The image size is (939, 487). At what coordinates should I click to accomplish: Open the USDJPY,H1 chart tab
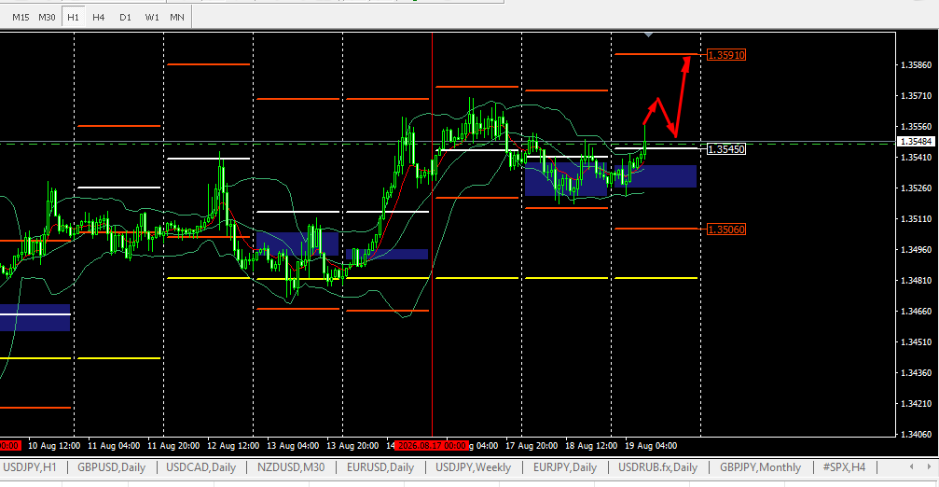29,467
